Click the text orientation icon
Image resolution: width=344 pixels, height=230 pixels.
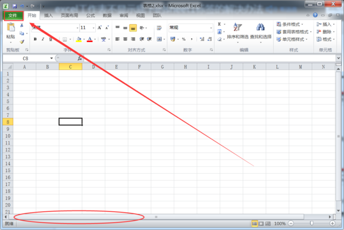tap(142, 28)
